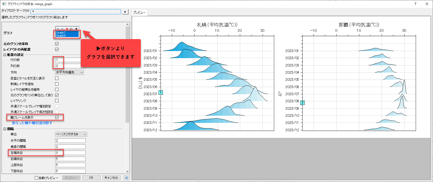Enable 自動プレビュー checkbox
This screenshot has height=182, width=433.
click(37, 178)
